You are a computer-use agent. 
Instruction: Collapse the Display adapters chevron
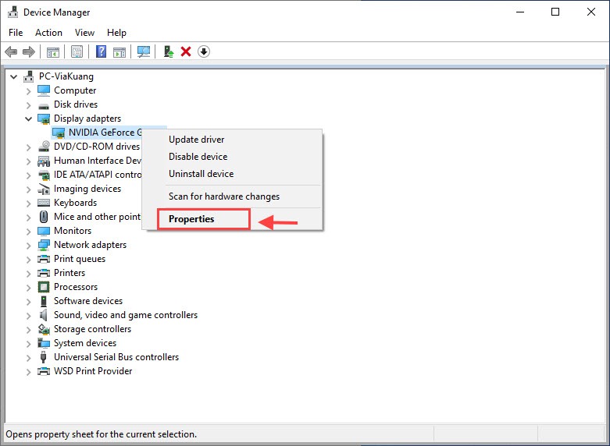[x=28, y=119]
